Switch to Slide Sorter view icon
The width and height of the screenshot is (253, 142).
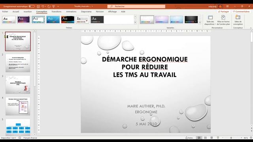pos(206,138)
